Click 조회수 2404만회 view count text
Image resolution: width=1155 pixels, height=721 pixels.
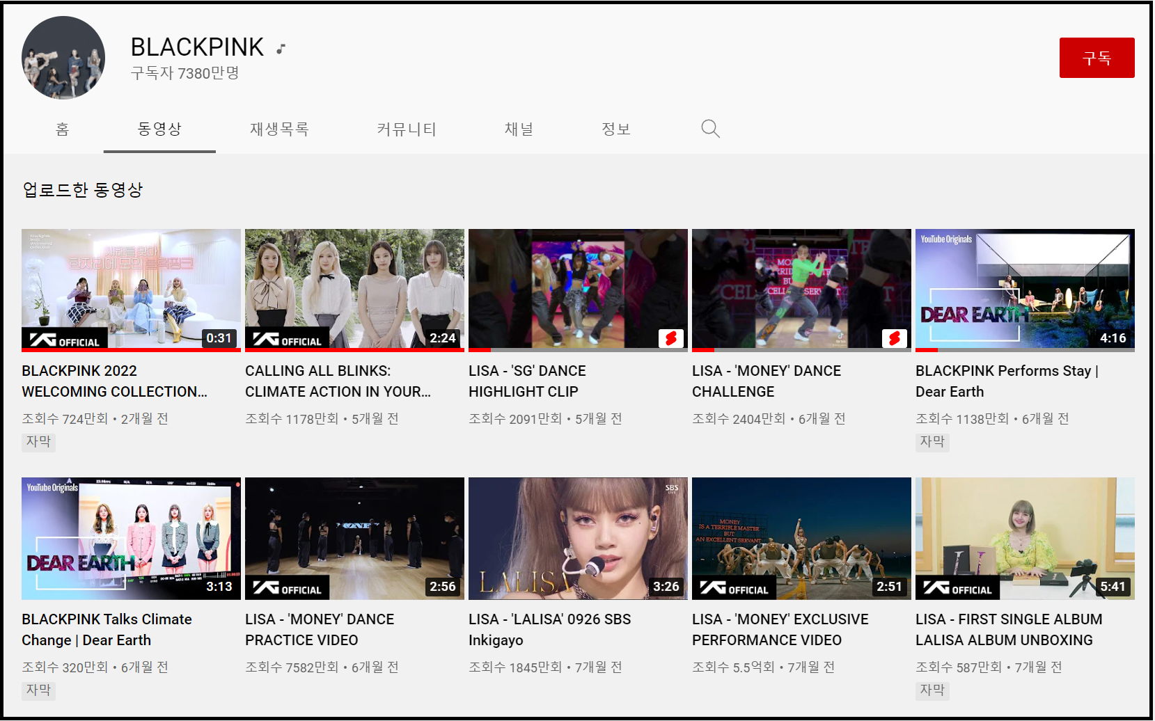coord(739,419)
